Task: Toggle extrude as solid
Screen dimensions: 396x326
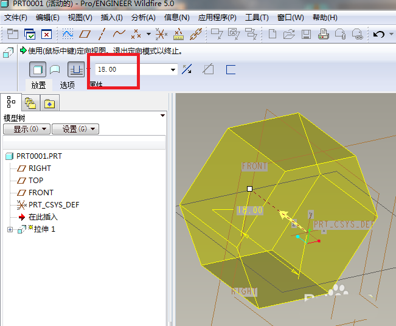Action: click(38, 69)
